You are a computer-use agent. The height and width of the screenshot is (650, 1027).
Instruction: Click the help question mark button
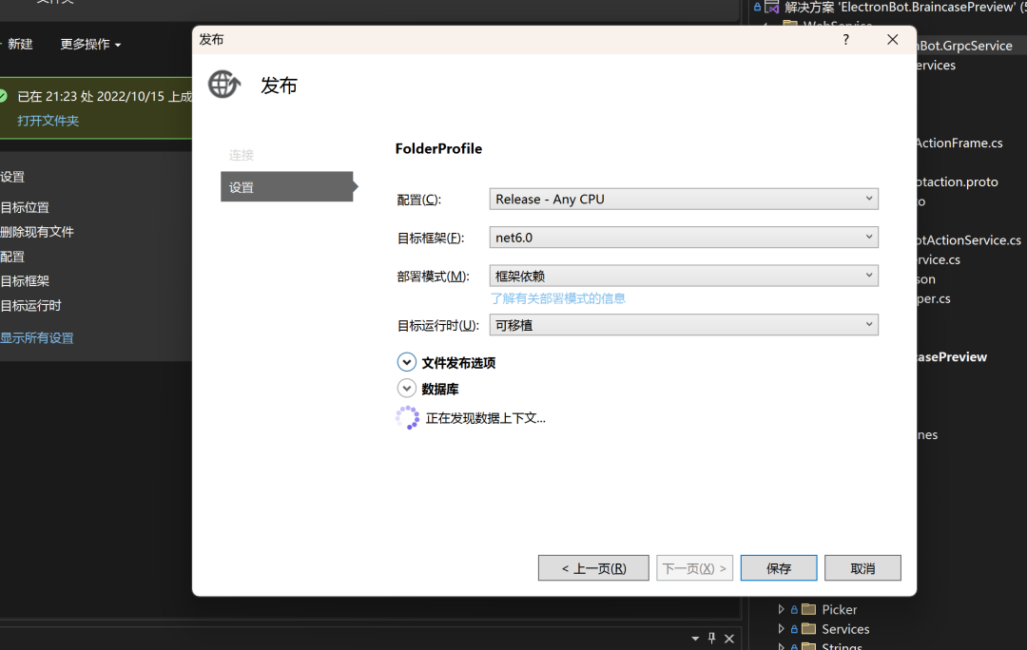pos(846,40)
